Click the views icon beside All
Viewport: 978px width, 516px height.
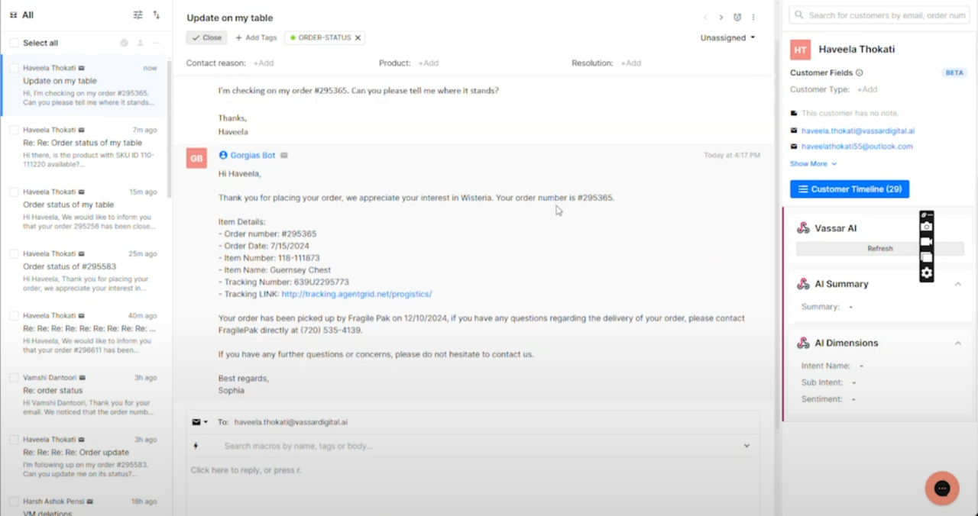pyautogui.click(x=13, y=15)
